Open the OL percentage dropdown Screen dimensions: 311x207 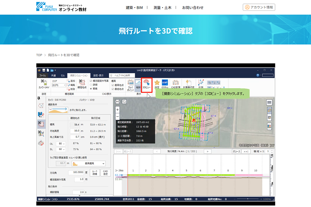click(64, 144)
